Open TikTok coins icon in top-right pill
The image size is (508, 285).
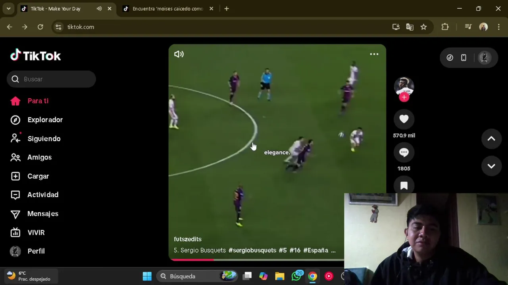click(450, 58)
